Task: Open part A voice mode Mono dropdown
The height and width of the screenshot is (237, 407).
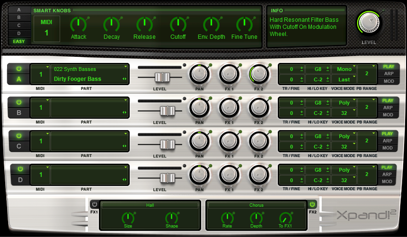Action: [x=344, y=69]
